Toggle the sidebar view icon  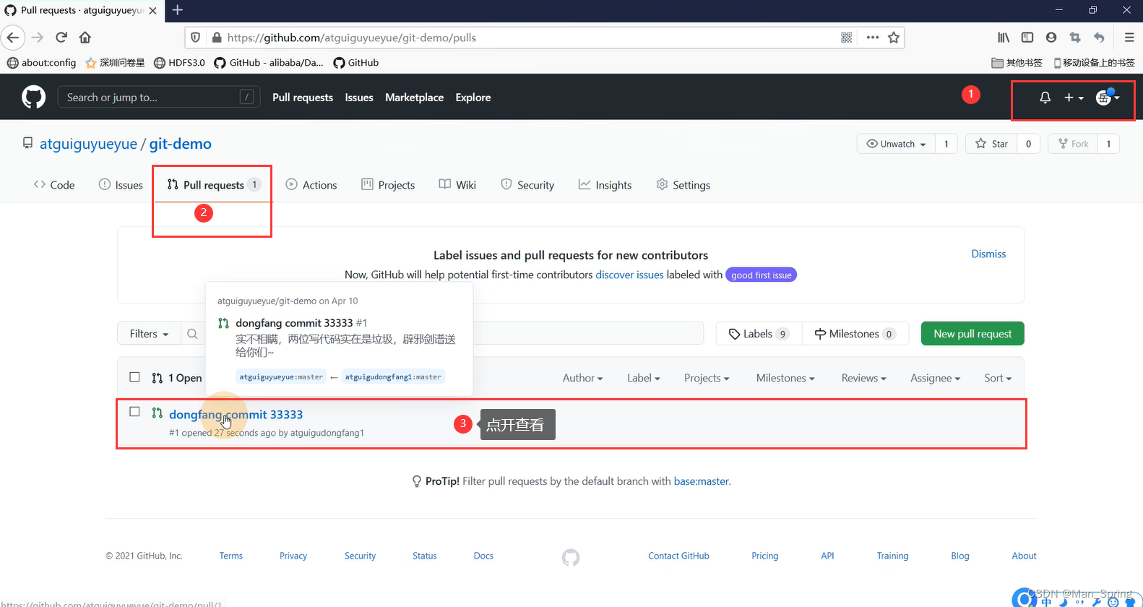[1027, 38]
